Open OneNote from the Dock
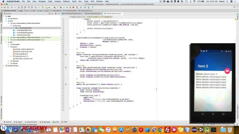This screenshot has height=134, width=239. [68, 130]
